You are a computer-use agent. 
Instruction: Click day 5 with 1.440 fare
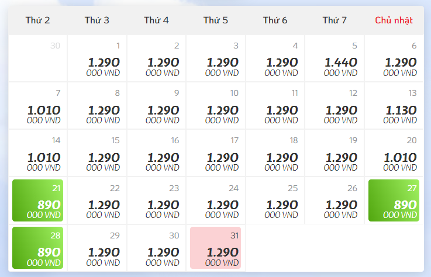[335, 58]
